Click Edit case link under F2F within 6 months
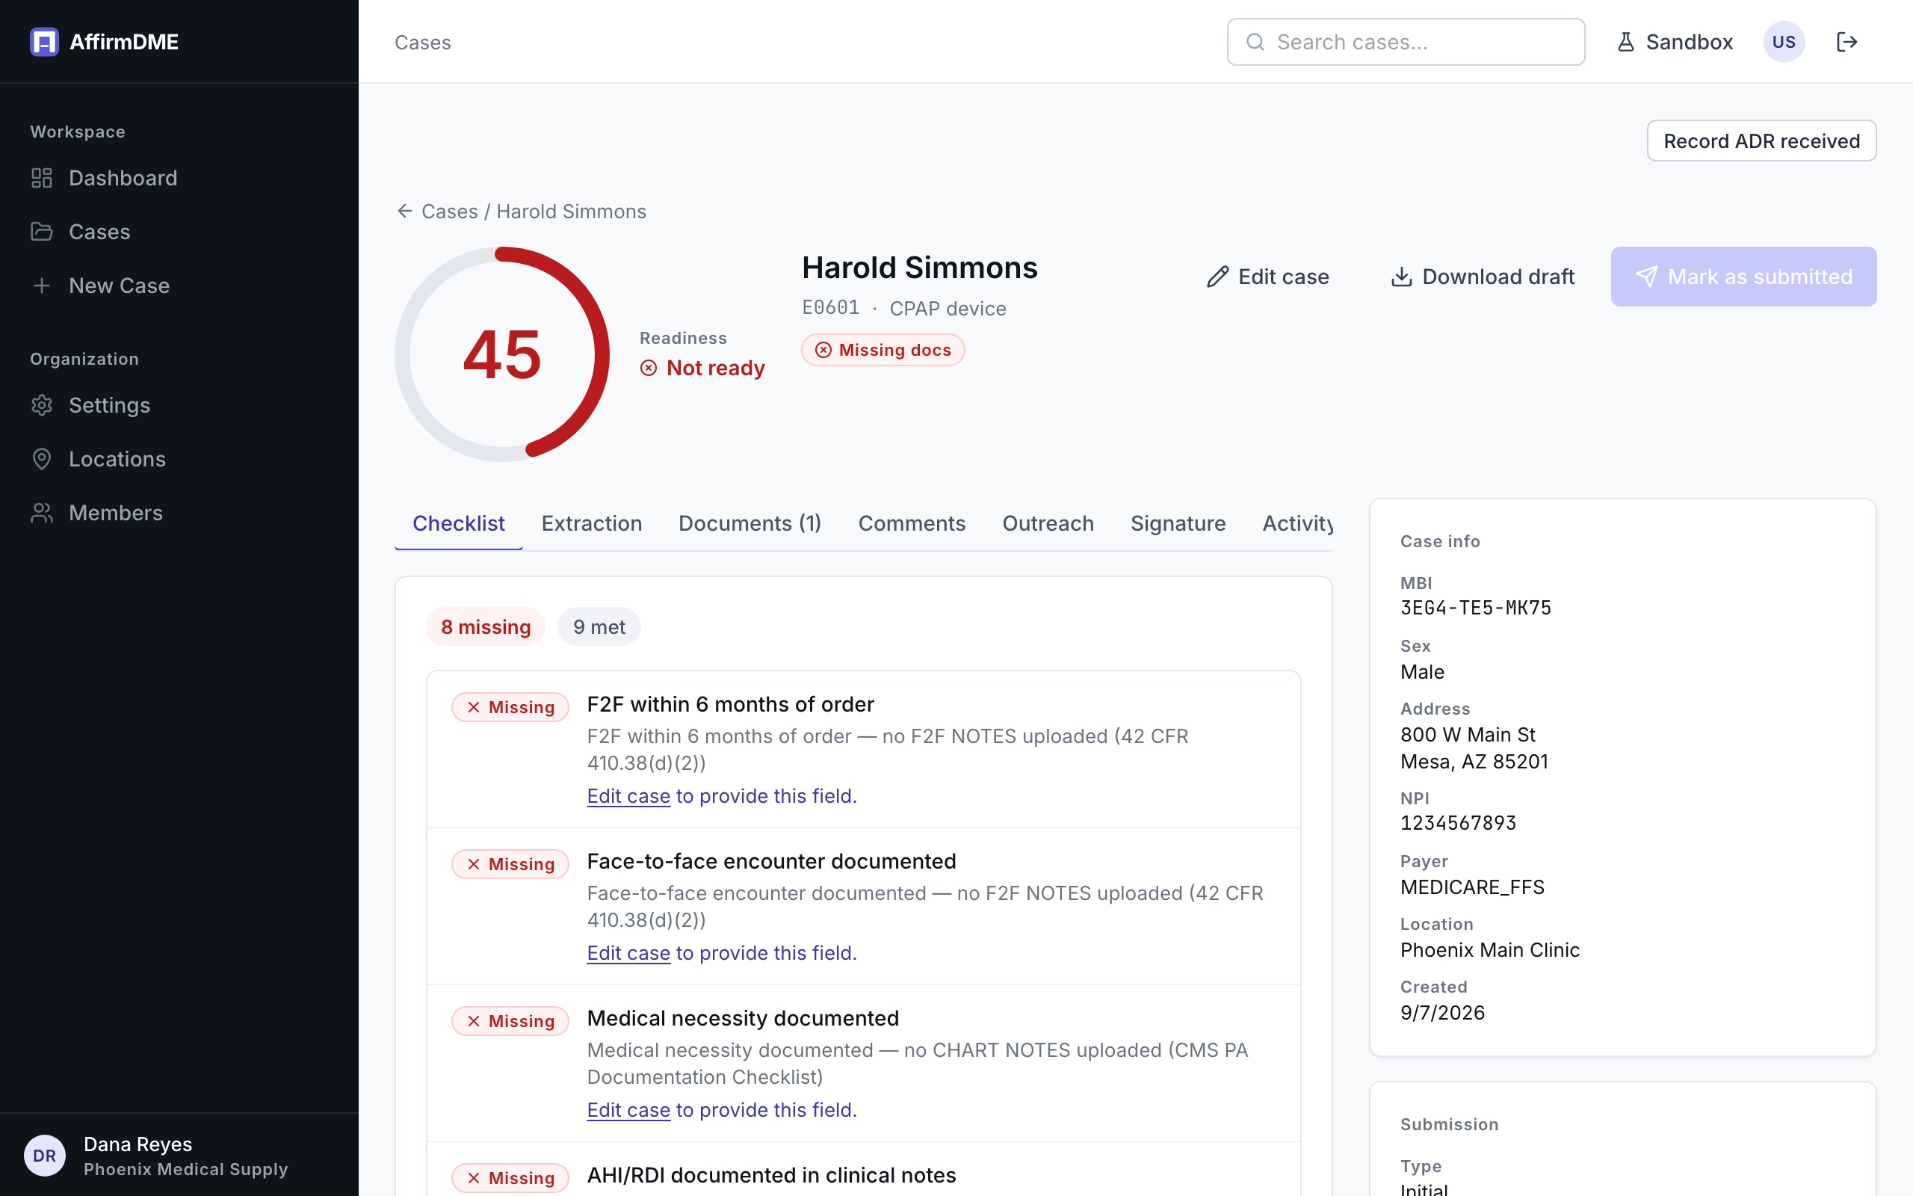The height and width of the screenshot is (1196, 1913). pyautogui.click(x=628, y=796)
